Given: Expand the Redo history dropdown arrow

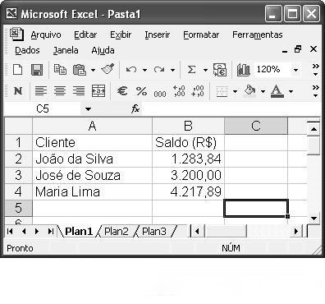Looking at the screenshot, I should (172, 70).
